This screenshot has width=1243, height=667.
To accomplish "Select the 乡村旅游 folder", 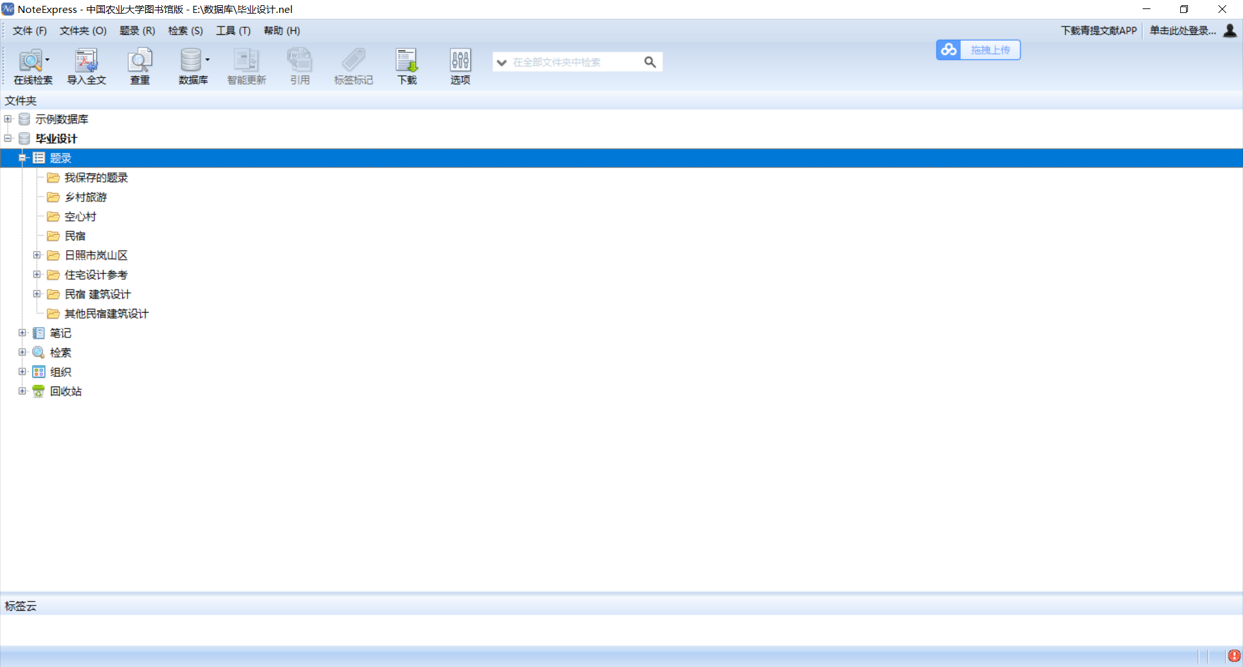I will 85,197.
